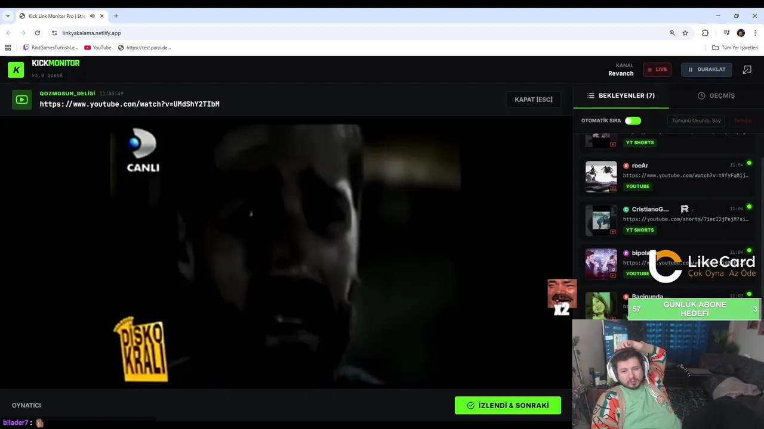Click CristianoG's green avatar badge
Screen dimensions: 764x429
626,209
